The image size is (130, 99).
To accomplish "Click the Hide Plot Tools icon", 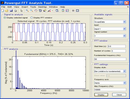I will click(73, 11).
